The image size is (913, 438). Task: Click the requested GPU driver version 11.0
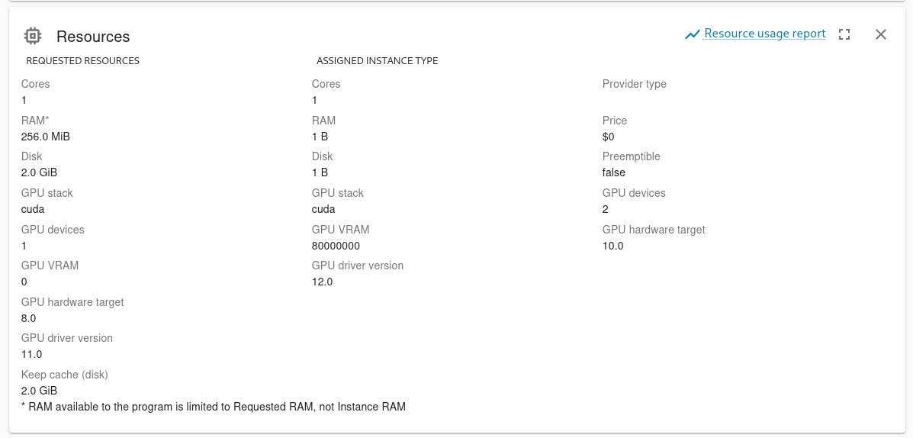point(31,354)
